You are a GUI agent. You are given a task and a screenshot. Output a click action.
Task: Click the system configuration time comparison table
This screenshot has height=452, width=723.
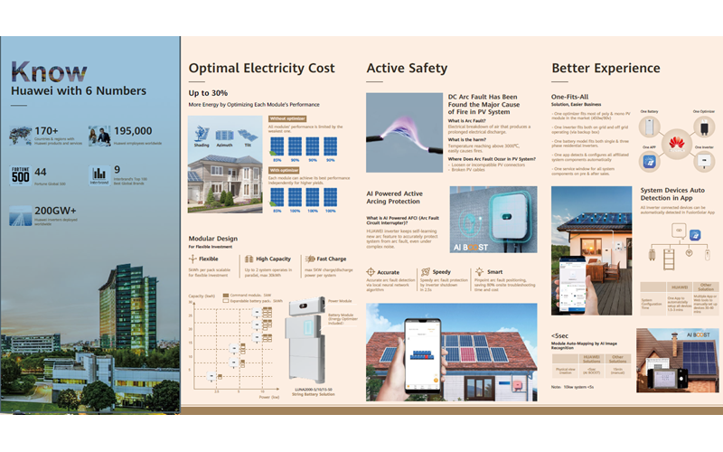click(x=680, y=299)
